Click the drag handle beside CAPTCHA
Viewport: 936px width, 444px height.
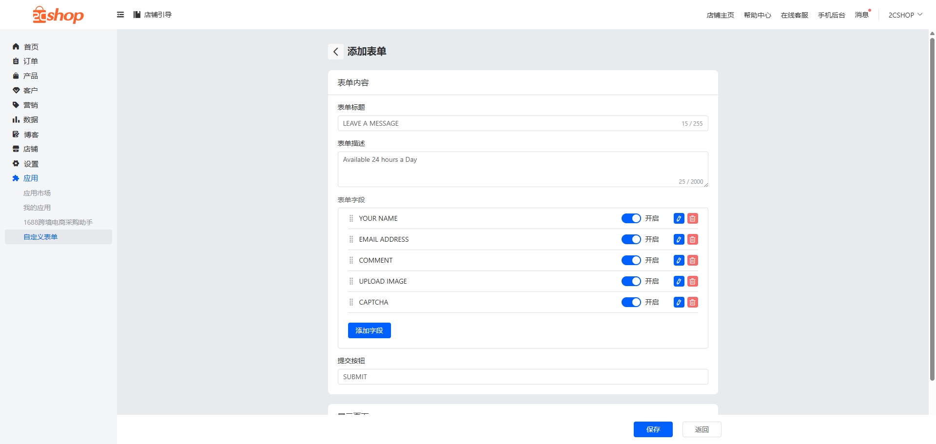pyautogui.click(x=351, y=302)
